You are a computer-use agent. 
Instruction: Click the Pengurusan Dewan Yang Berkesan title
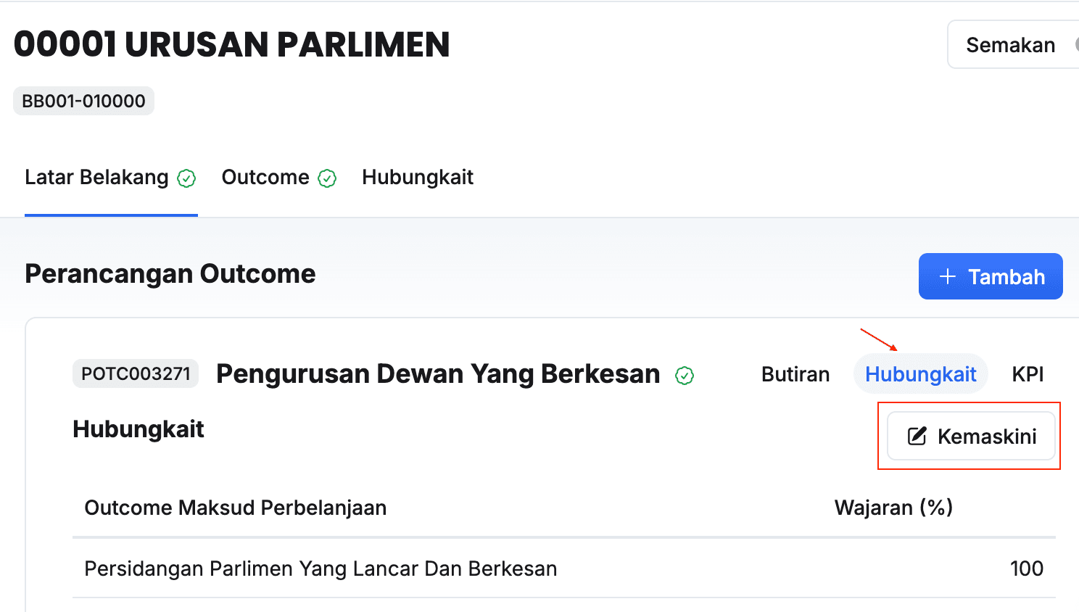point(438,374)
